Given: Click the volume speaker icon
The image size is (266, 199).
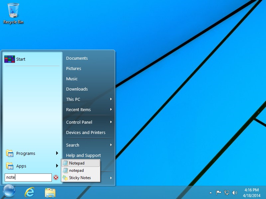Looking at the screenshot, I should [235, 193].
